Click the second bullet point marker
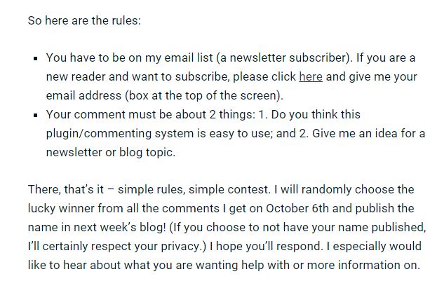Viewport: 437px width, 281px height. [35, 115]
